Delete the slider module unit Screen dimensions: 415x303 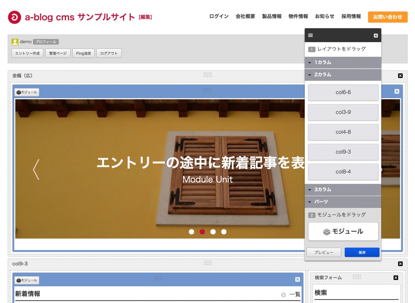(397, 91)
